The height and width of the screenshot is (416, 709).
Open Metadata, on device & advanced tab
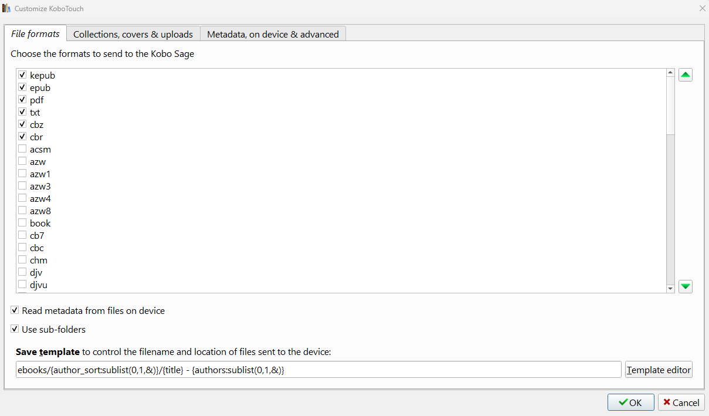tap(273, 34)
